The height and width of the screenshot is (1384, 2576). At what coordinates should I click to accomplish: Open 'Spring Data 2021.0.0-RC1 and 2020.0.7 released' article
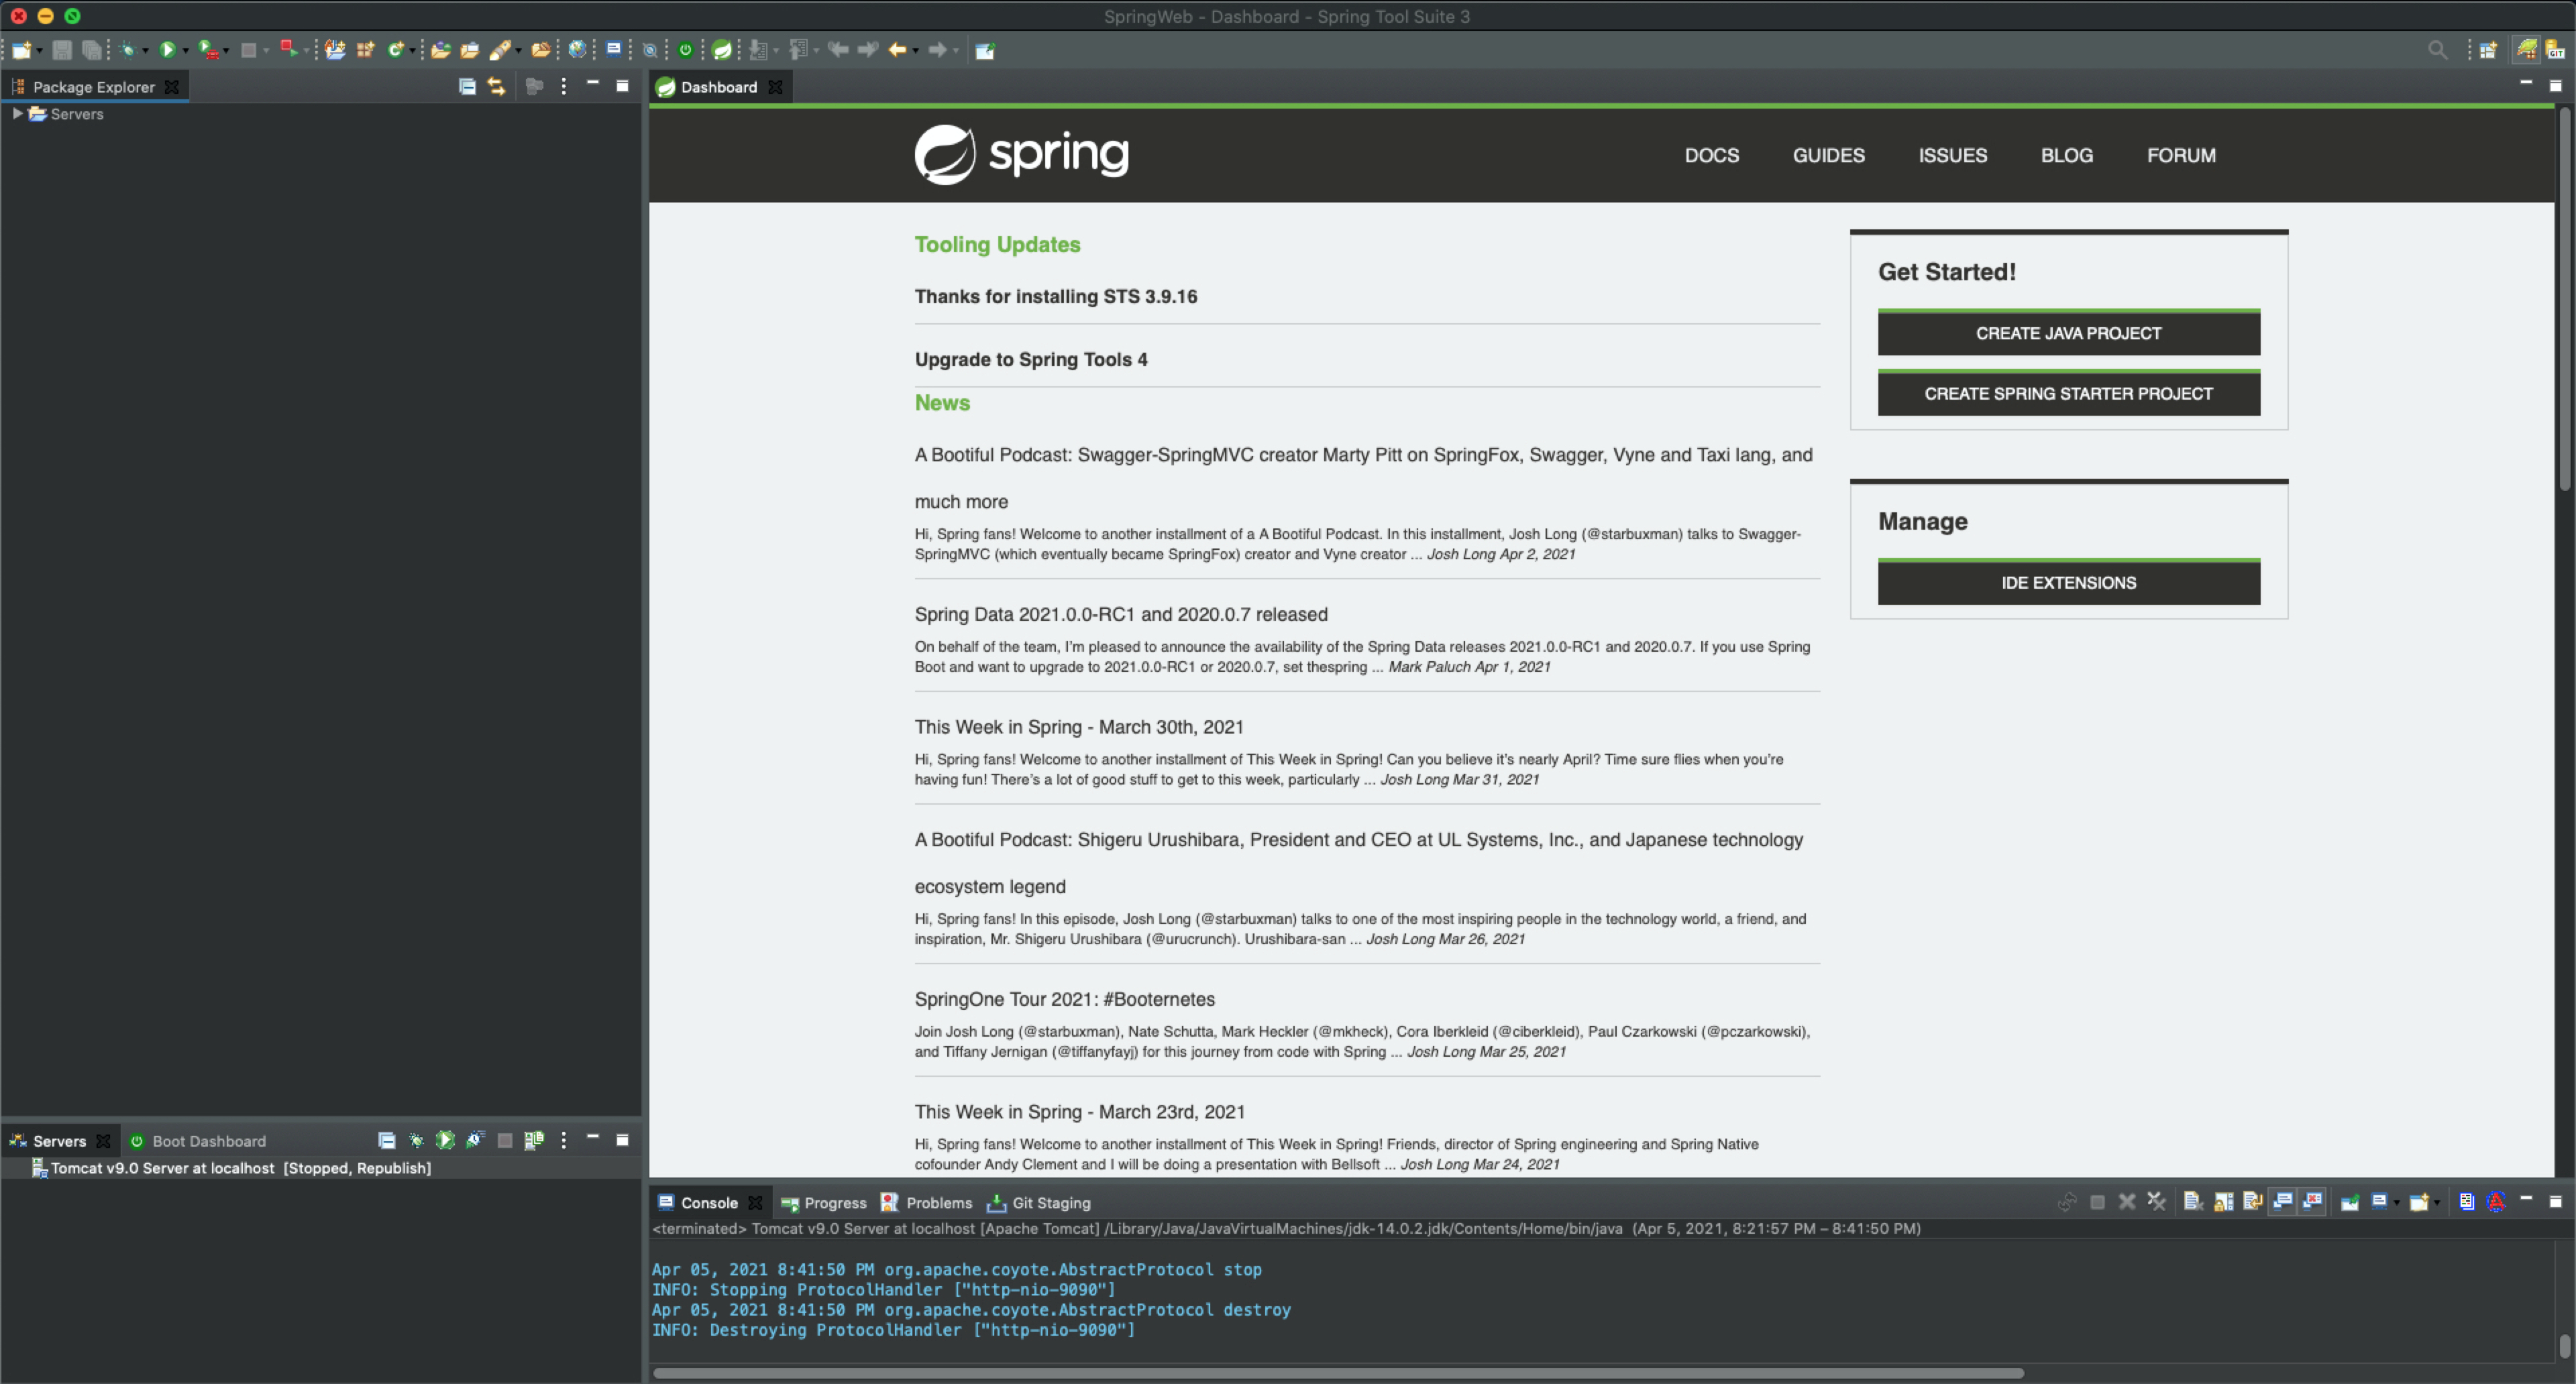[x=1121, y=614]
